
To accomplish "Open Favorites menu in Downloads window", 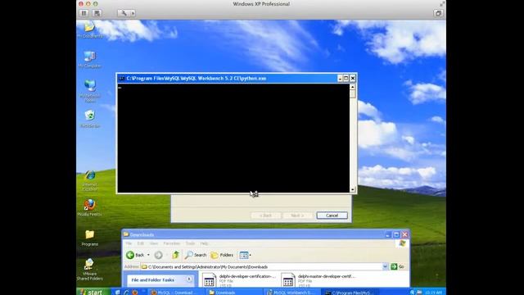I will click(172, 243).
